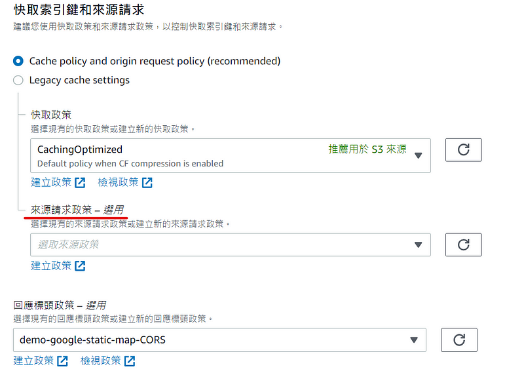Refresh the origin request policy (來源請求政策) list
Viewport: 524px width, 373px height.
(463, 245)
